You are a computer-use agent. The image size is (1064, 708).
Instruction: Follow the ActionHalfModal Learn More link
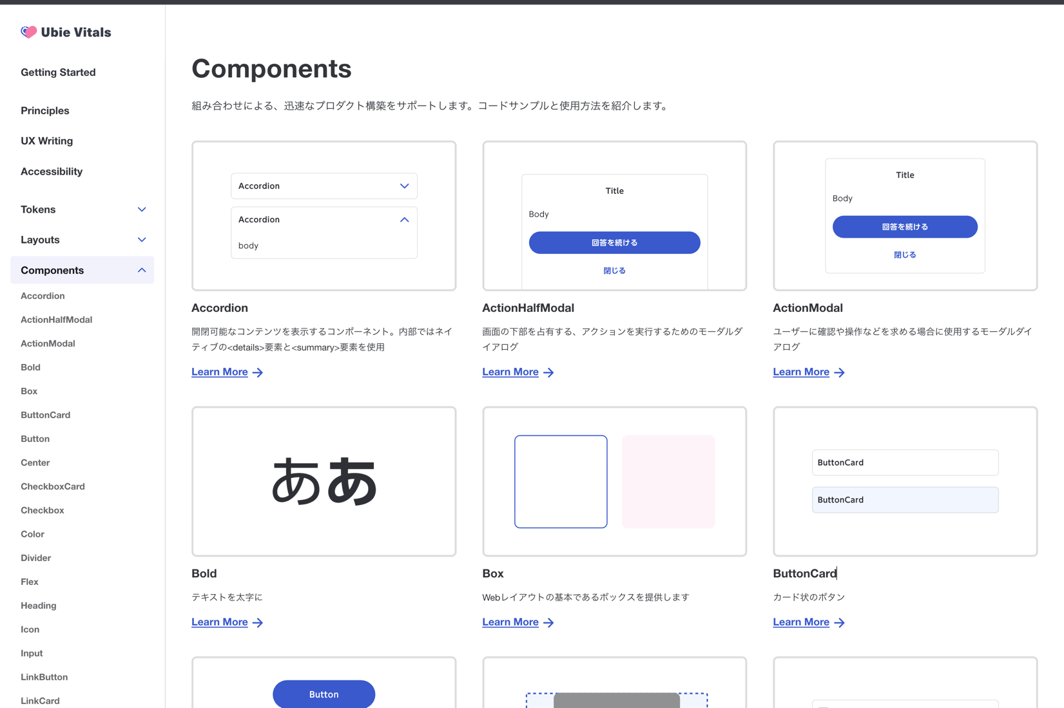[510, 372]
